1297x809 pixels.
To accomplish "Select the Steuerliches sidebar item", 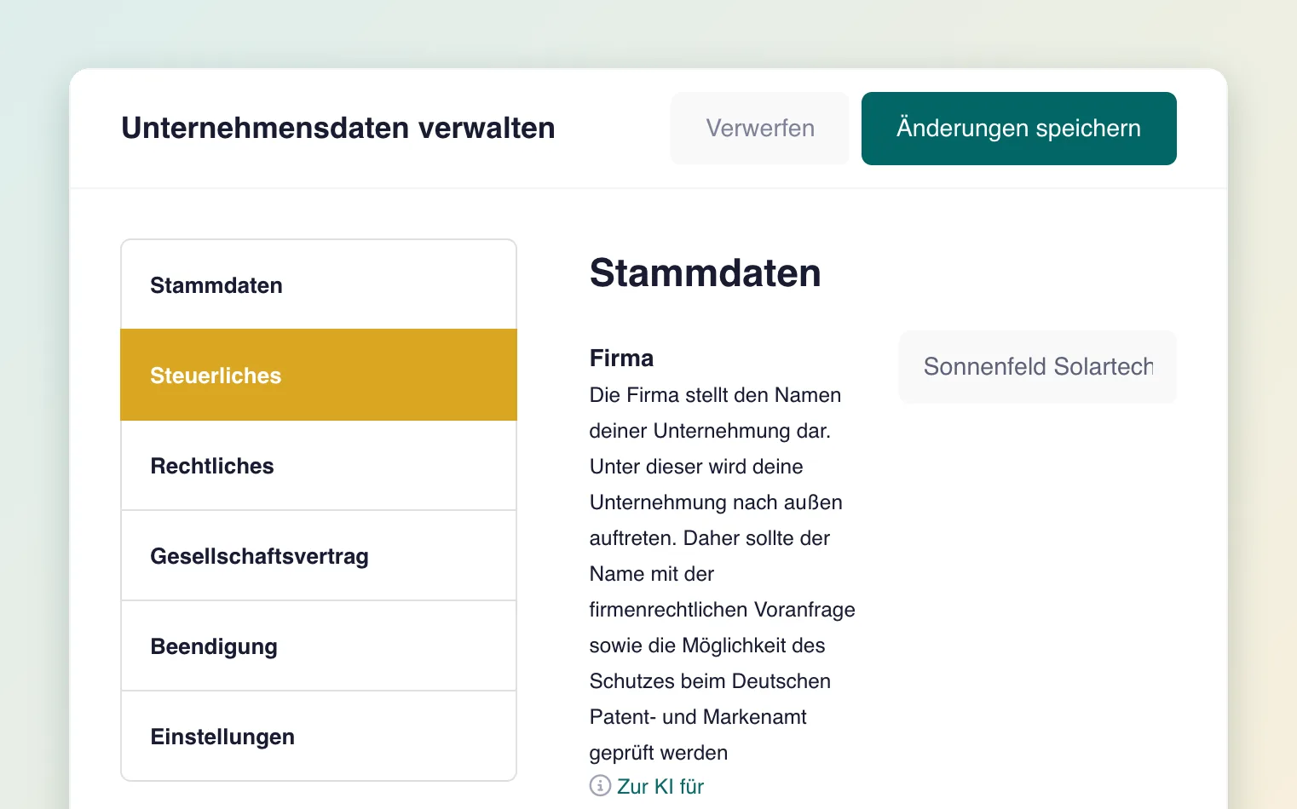I will click(x=319, y=376).
